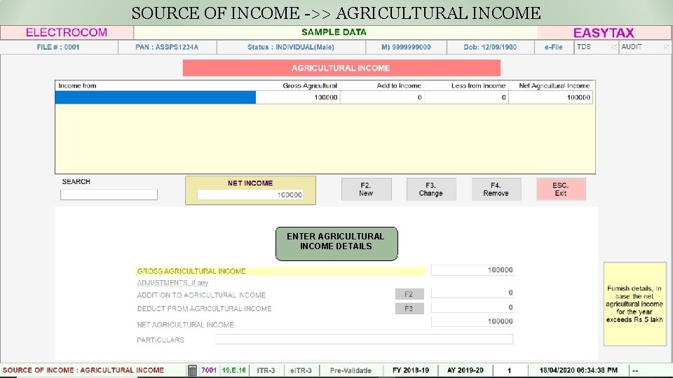Click SOURCE OF INCOME : AGRICULTURAL INCOME status text
Screen dimensions: 673x378
[83, 370]
